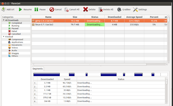
Task: Click the Categories panel header
Action: [x=16, y=17]
